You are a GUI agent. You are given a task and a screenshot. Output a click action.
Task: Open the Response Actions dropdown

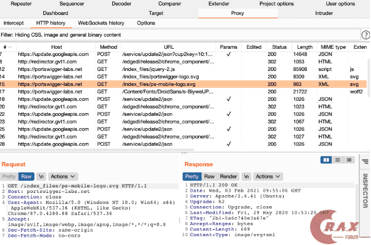coord(267,176)
